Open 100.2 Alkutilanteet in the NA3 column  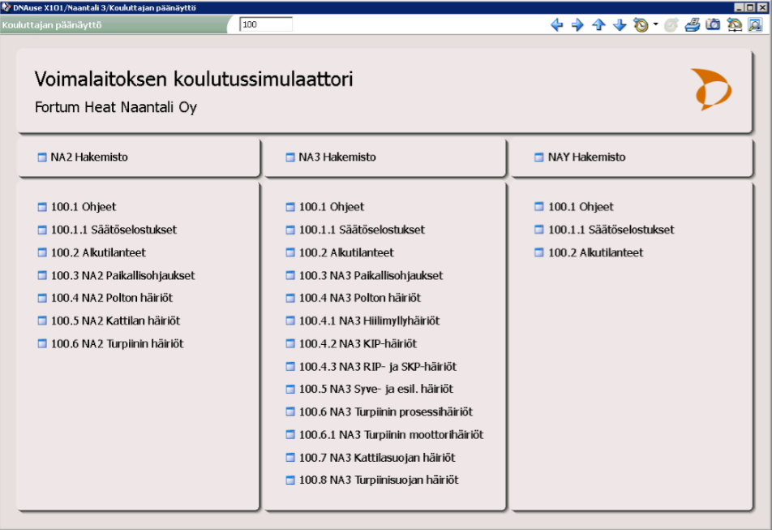click(341, 252)
